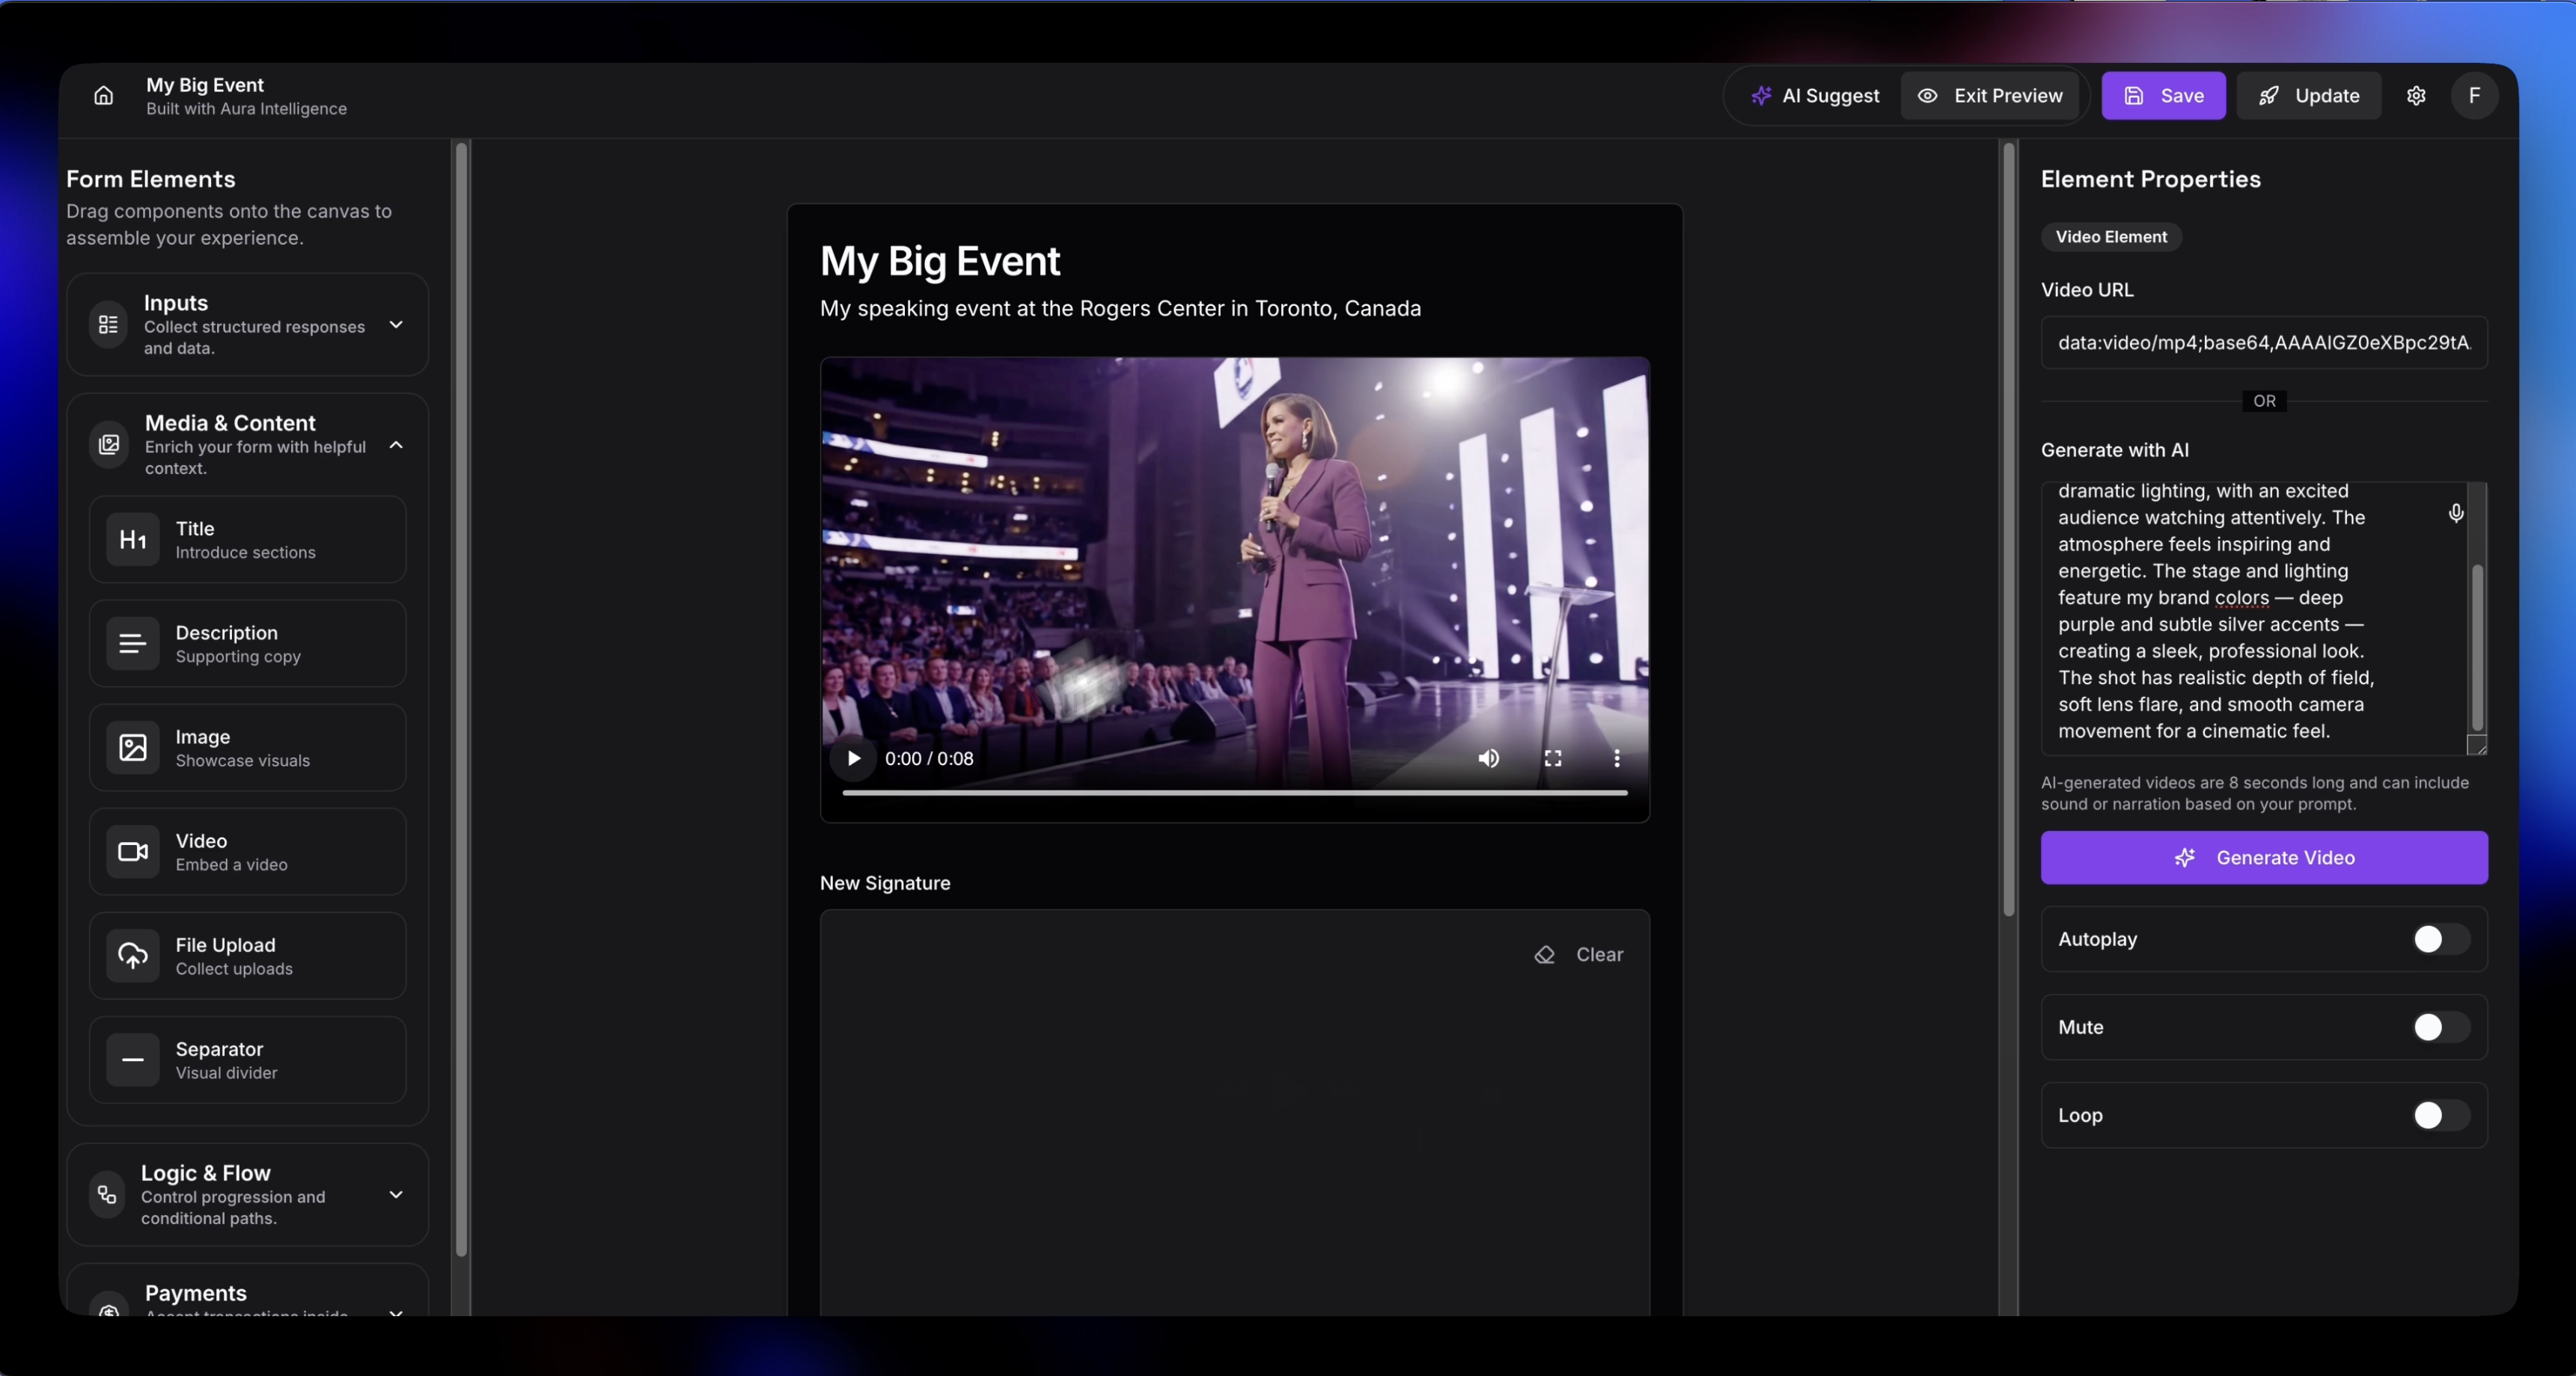Viewport: 2576px width, 1376px height.
Task: Click the Inputs section list icon
Action: coord(108,325)
